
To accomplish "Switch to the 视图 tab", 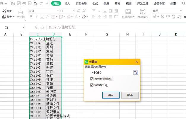I will (x=128, y=4).
